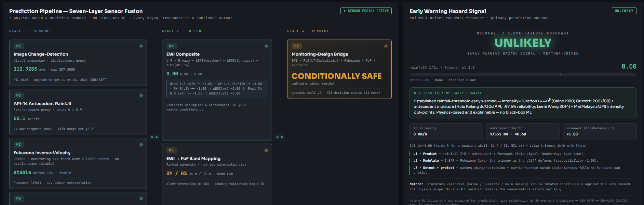Click the 0.00 EWI Composite value
Viewport: 644px width, 205px height.
tap(172, 74)
